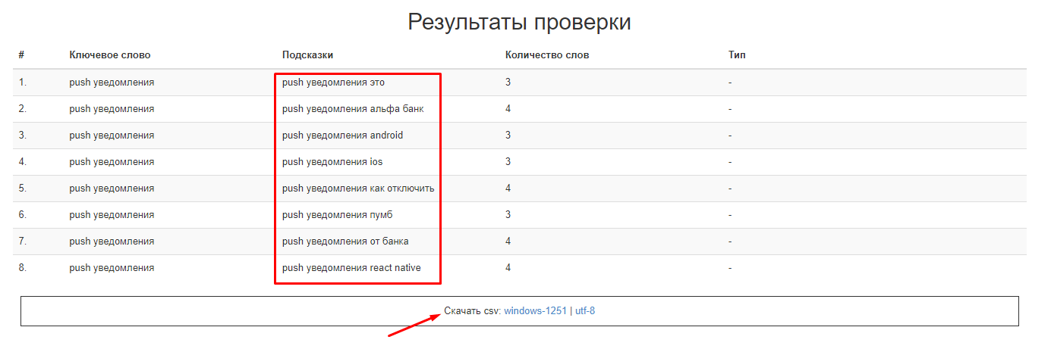Click the row number 8 cell
The height and width of the screenshot is (349, 1051).
pyautogui.click(x=23, y=268)
